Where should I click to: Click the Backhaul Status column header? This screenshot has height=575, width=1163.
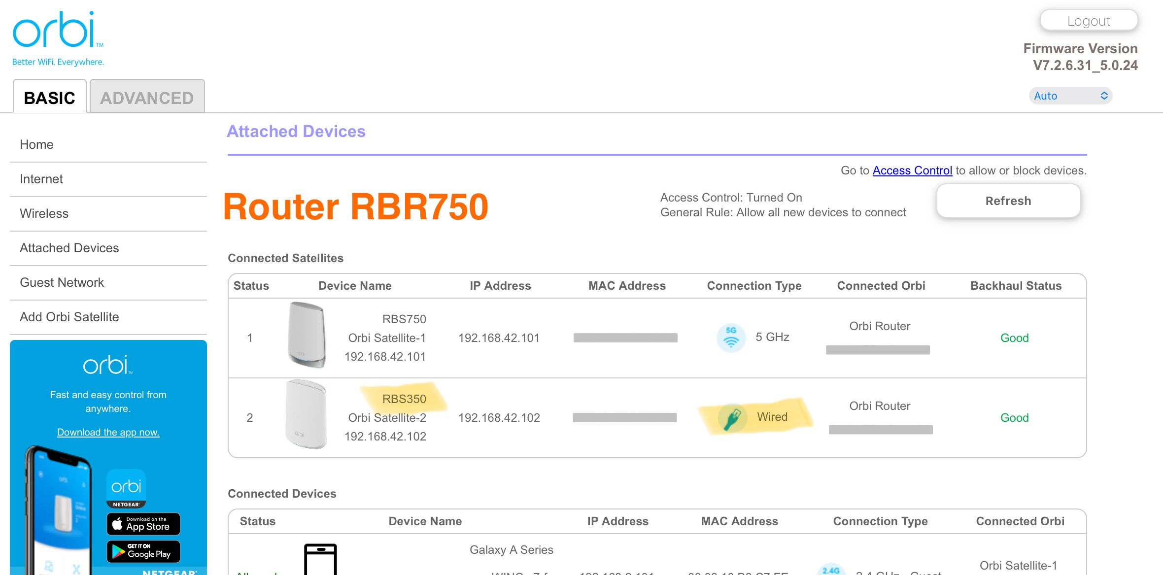(x=1016, y=286)
